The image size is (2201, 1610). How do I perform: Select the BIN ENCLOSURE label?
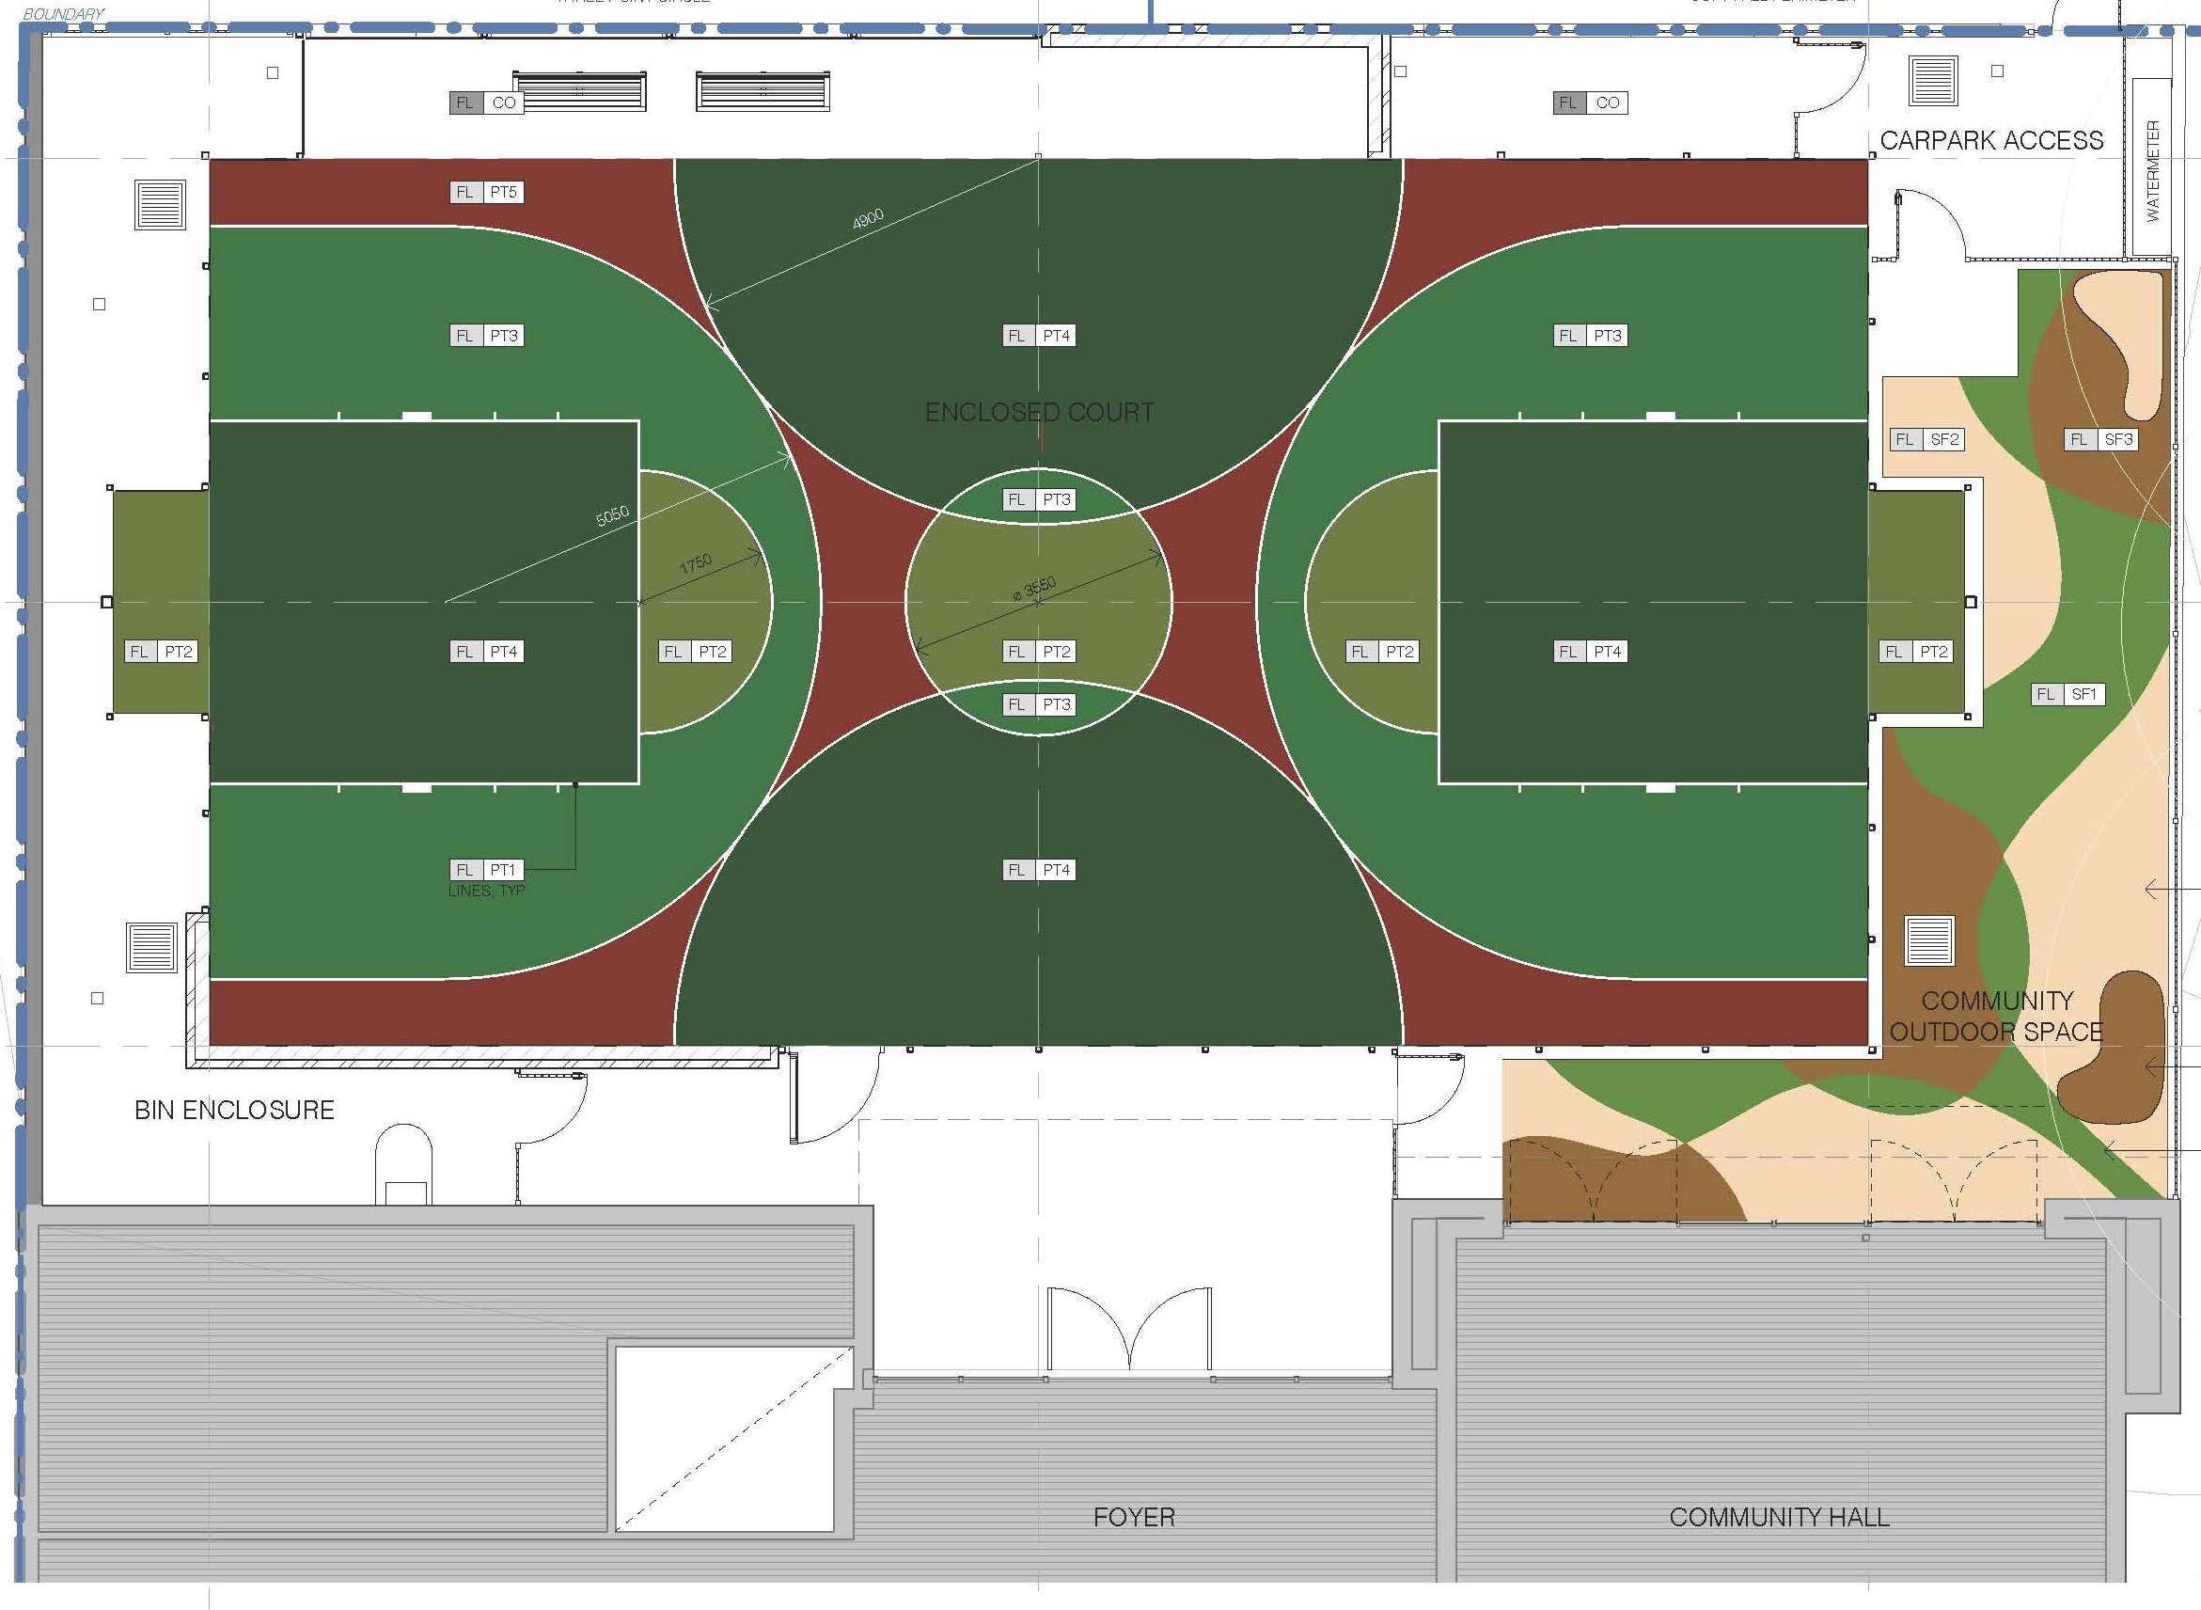(234, 1109)
